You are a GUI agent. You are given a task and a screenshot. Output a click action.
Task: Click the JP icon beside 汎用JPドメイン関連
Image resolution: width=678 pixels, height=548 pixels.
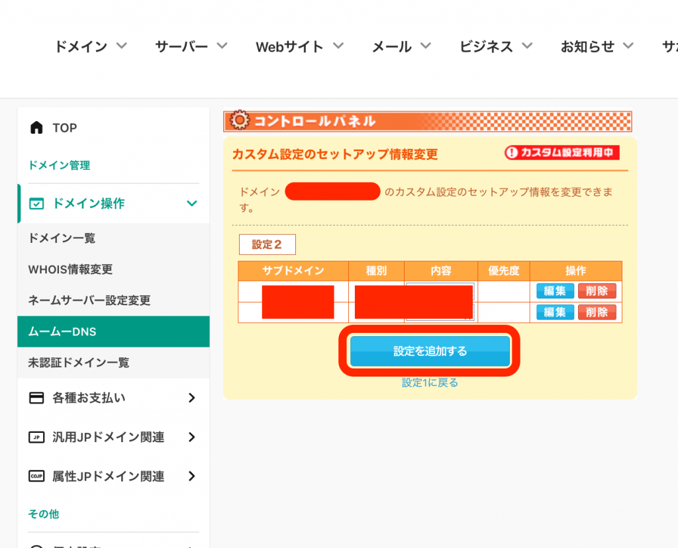38,437
